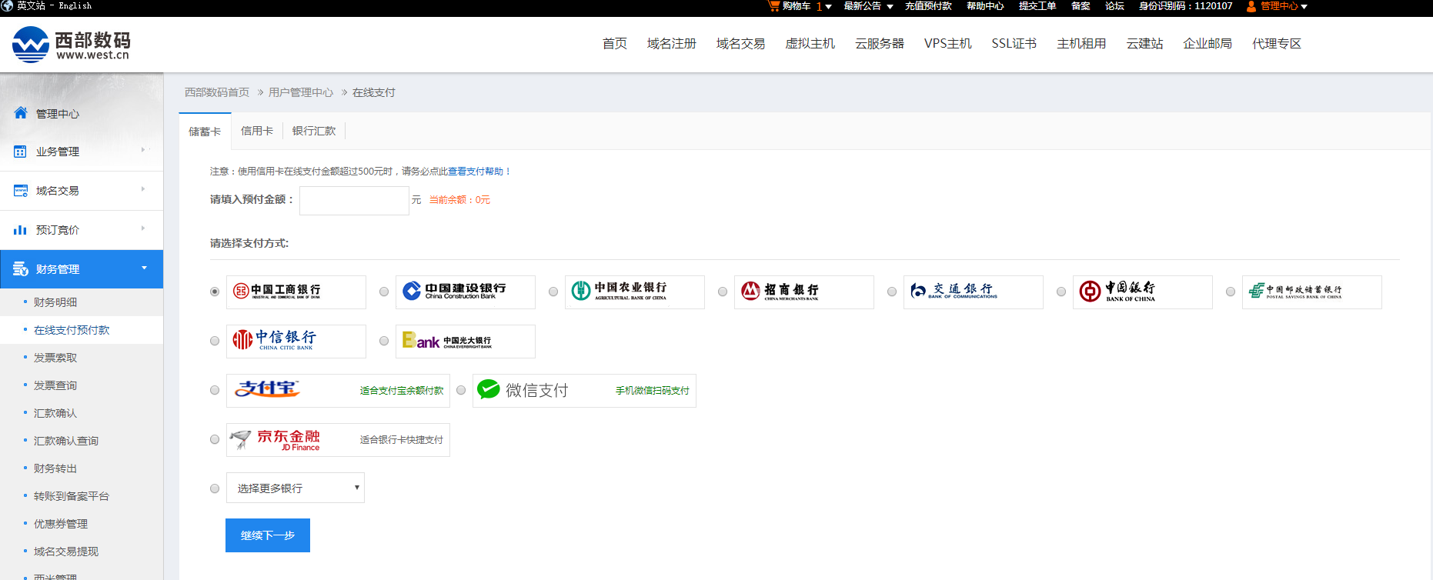
Task: Open 云服务器 in the main nav
Action: (880, 44)
